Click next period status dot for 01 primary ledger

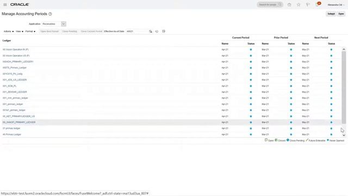click(x=331, y=128)
